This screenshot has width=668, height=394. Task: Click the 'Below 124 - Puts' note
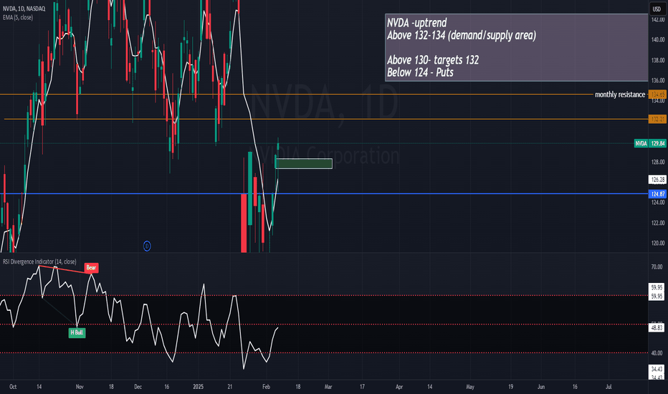click(x=420, y=72)
